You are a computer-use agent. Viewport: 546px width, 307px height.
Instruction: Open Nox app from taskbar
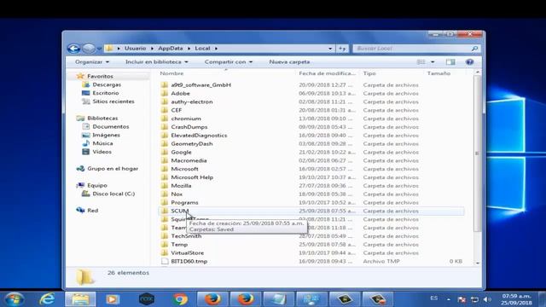point(147,299)
